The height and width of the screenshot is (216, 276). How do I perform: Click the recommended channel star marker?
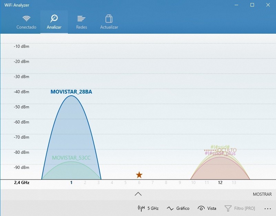coord(139,175)
